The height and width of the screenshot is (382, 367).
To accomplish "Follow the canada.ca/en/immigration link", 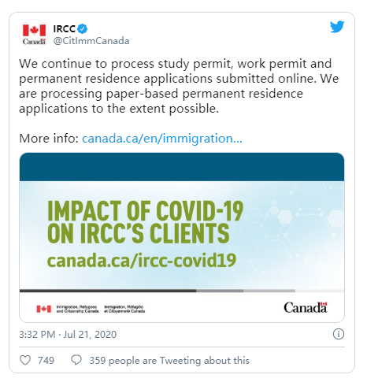I will (162, 139).
